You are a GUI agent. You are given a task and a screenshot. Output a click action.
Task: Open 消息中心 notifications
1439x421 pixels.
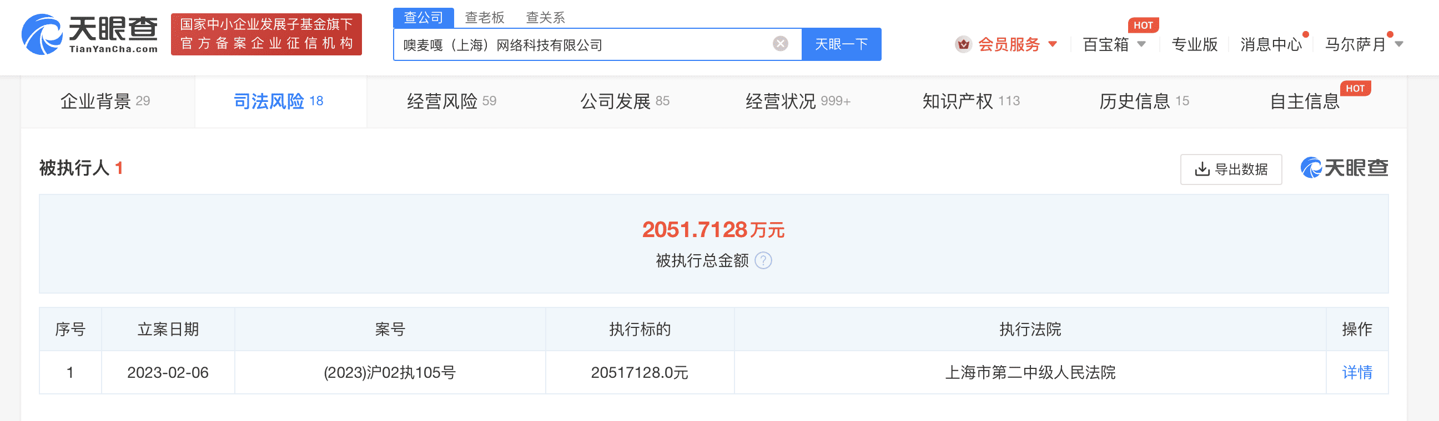point(1271,44)
